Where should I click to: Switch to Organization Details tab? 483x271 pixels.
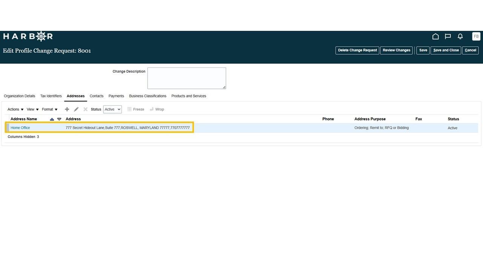coord(20,96)
